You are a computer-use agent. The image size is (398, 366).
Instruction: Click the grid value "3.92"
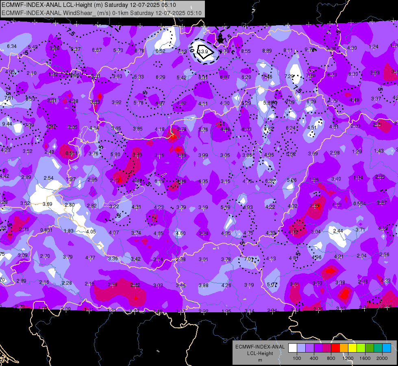[117, 102]
